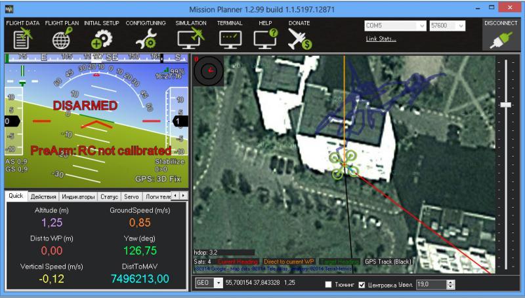Switch to the Действия tab

[x=43, y=196]
